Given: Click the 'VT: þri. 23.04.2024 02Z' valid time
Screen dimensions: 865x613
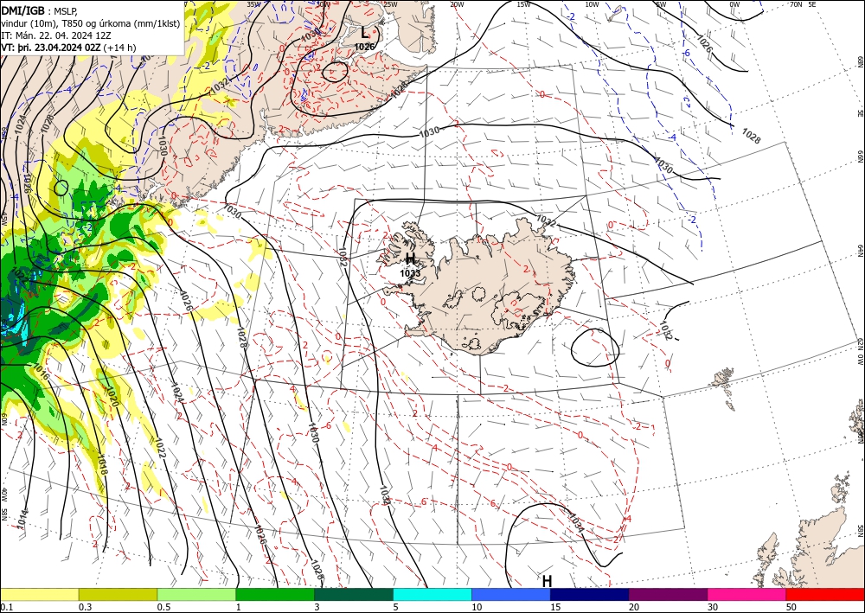Looking at the screenshot, I should pos(50,48).
